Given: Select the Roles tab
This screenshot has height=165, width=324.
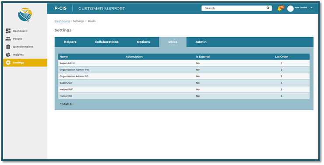Looking at the screenshot, I should coord(173,42).
